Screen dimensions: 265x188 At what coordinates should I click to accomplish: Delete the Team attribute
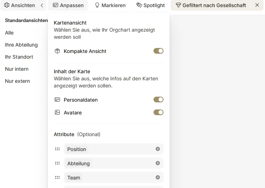tap(158, 177)
